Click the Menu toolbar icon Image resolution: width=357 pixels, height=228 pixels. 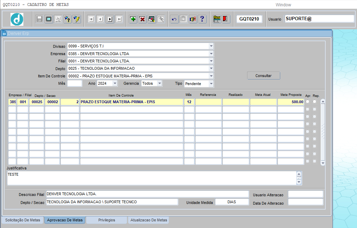217,19
